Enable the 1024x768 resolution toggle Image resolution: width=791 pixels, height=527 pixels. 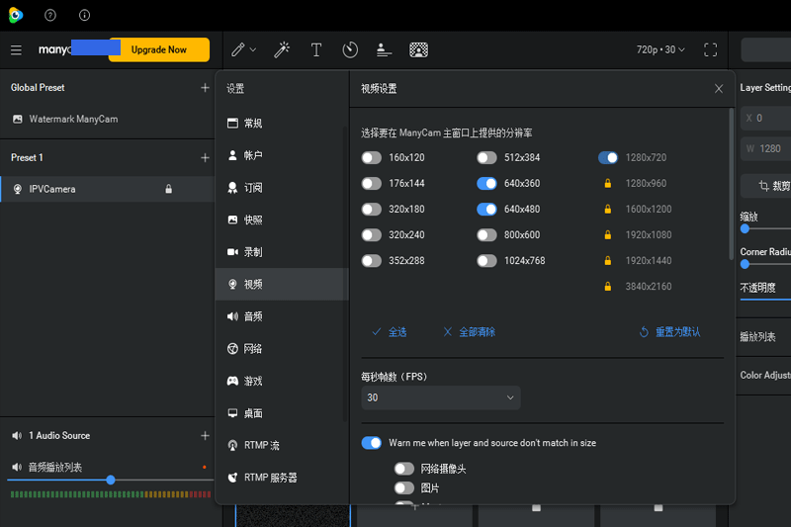[x=486, y=261]
